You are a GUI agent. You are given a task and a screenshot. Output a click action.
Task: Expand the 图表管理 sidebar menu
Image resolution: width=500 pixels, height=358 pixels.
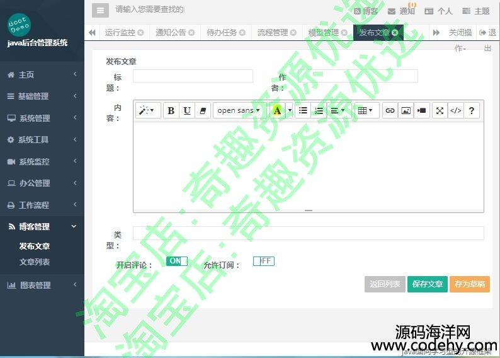pyautogui.click(x=42, y=285)
